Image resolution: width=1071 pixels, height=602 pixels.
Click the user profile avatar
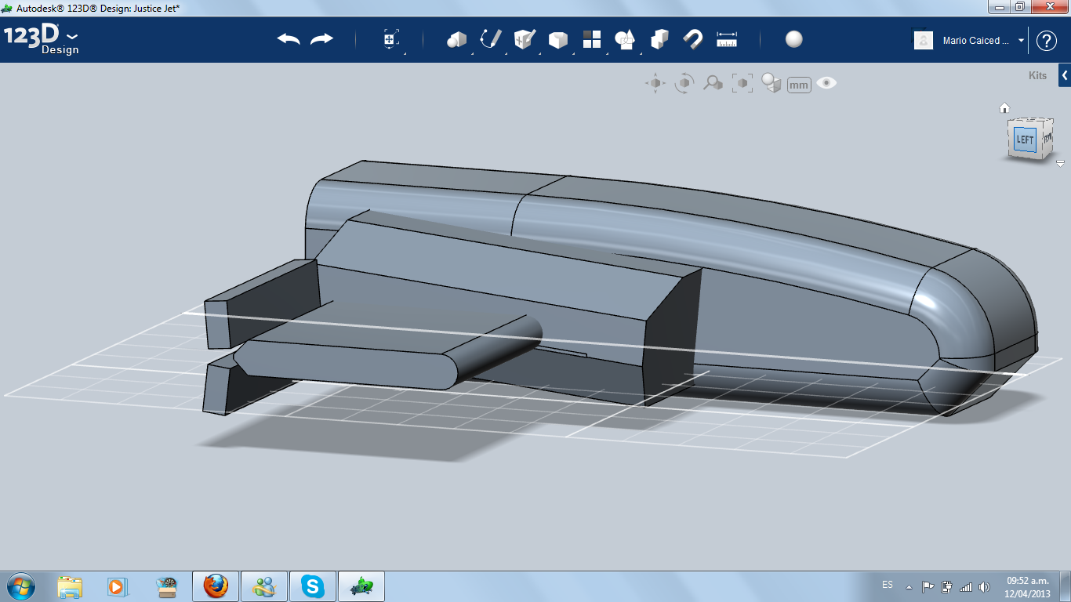click(924, 40)
